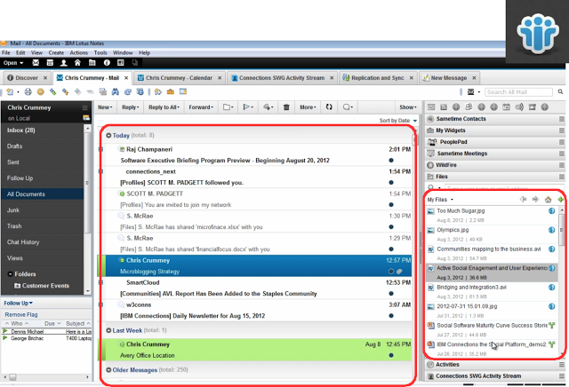
Task: Select the Microblogging Strategy message
Action: point(255,266)
